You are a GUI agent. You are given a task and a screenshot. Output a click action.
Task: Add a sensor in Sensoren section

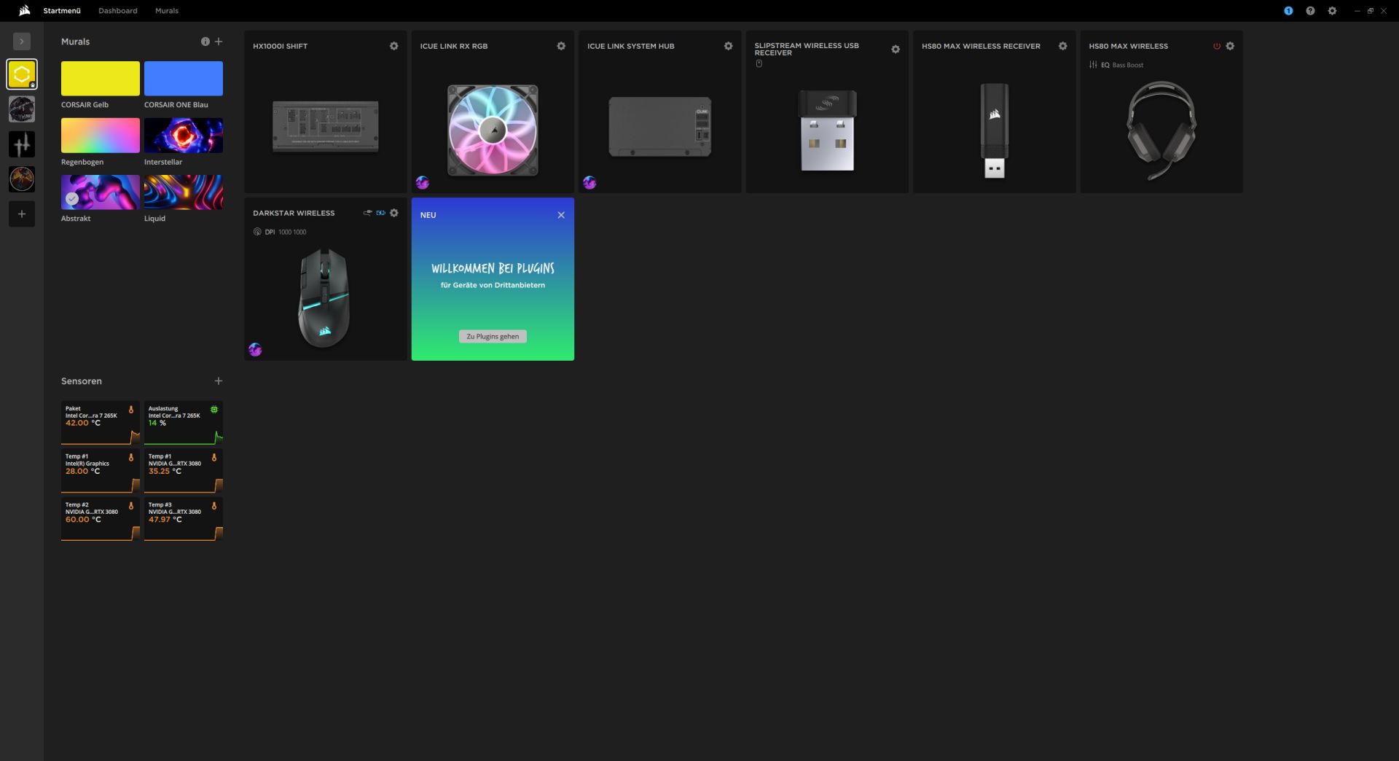point(219,381)
